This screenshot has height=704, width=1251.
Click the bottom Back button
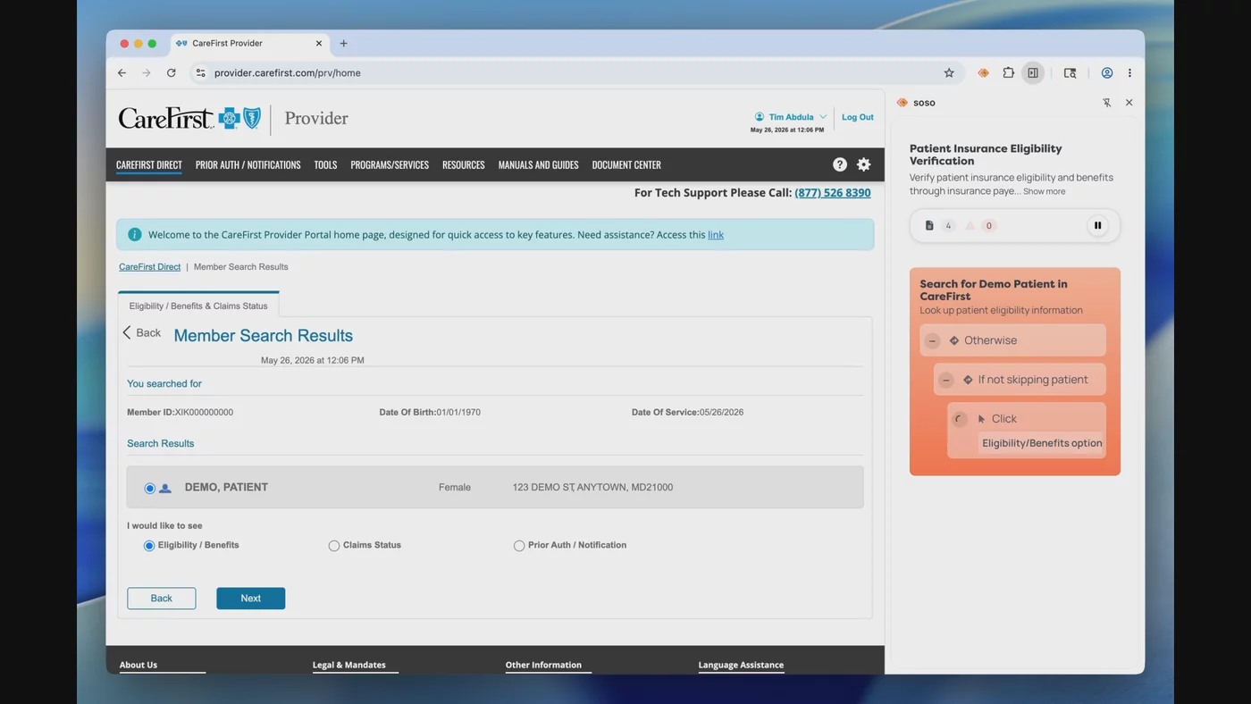pyautogui.click(x=162, y=599)
